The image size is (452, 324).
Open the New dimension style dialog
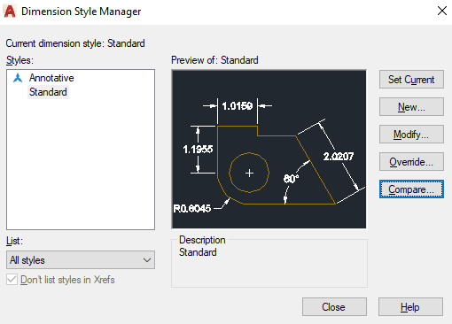(x=411, y=107)
